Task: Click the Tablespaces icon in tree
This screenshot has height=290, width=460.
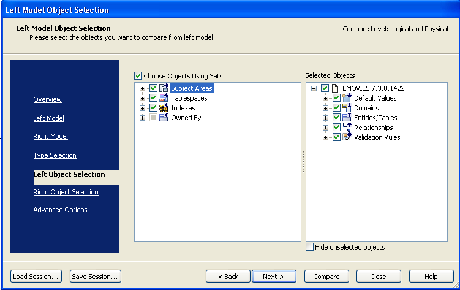Action: (164, 98)
